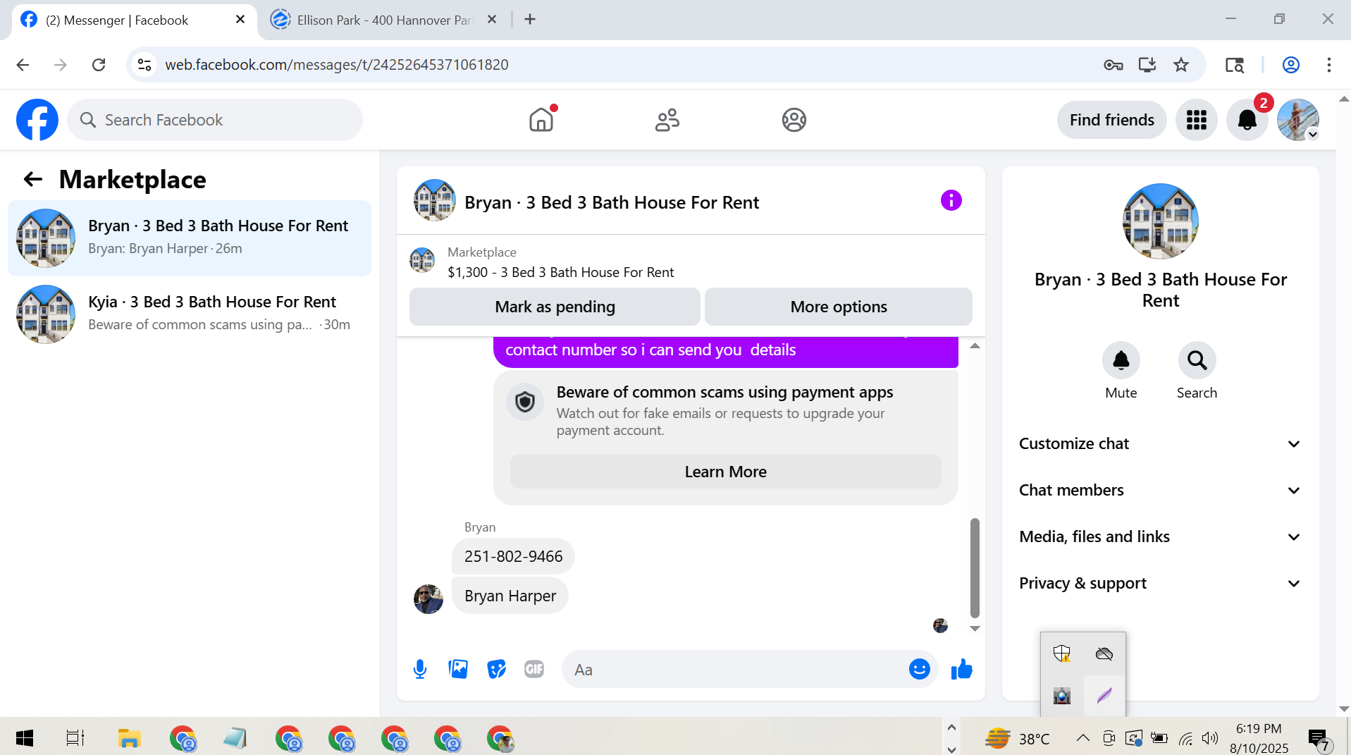Switch to Messenger Facebook tab
Screen dimensions: 1351x755
(134, 20)
